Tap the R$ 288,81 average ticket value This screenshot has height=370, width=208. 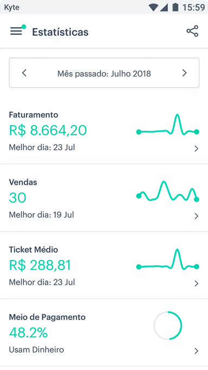(x=40, y=265)
